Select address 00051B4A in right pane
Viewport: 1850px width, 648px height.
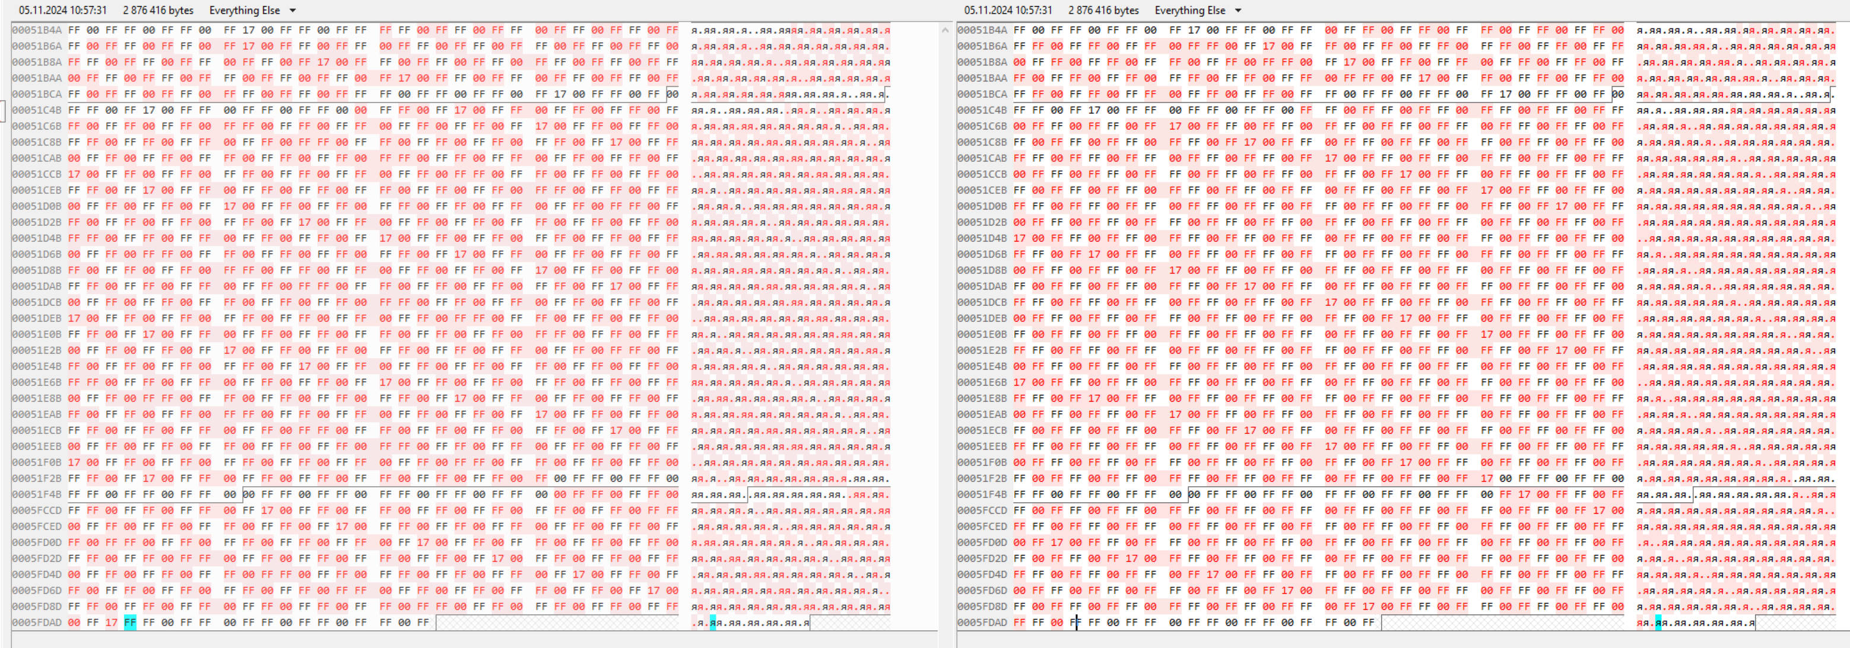tap(982, 30)
